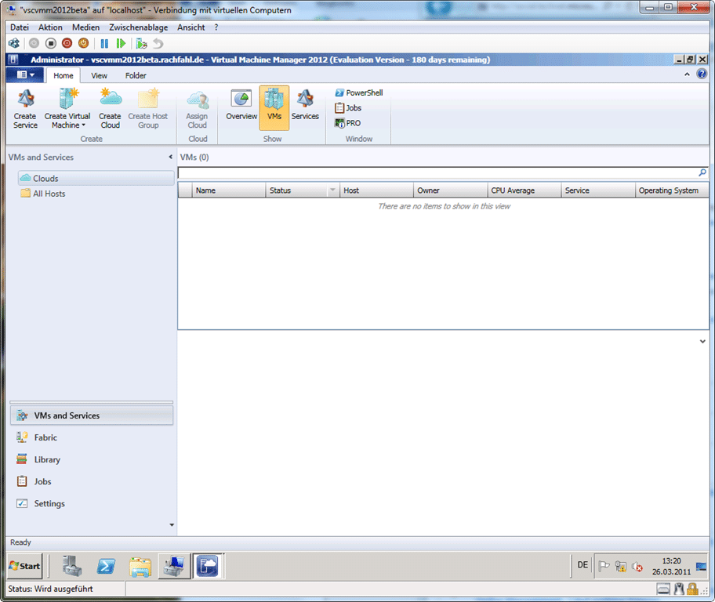The width and height of the screenshot is (715, 602).
Task: Click the Ctrl+Alt+Del toolbar icon
Action: coord(14,43)
